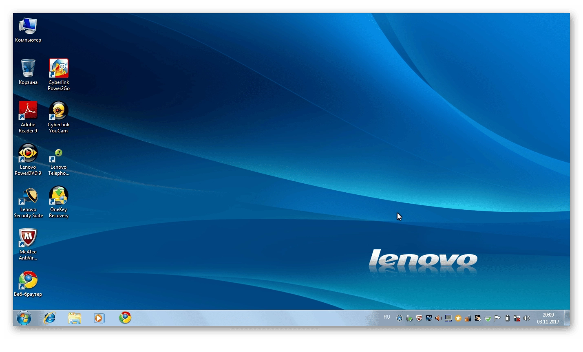Image resolution: width=583 pixels, height=352 pixels.
Task: Launch Chrome from the taskbar
Action: click(x=125, y=318)
